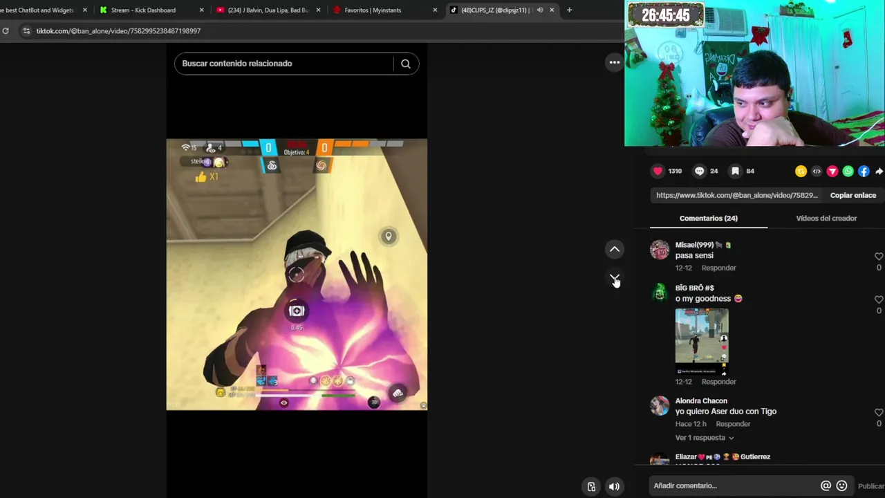Click Copiar enlace button
885x498 pixels.
(x=853, y=195)
